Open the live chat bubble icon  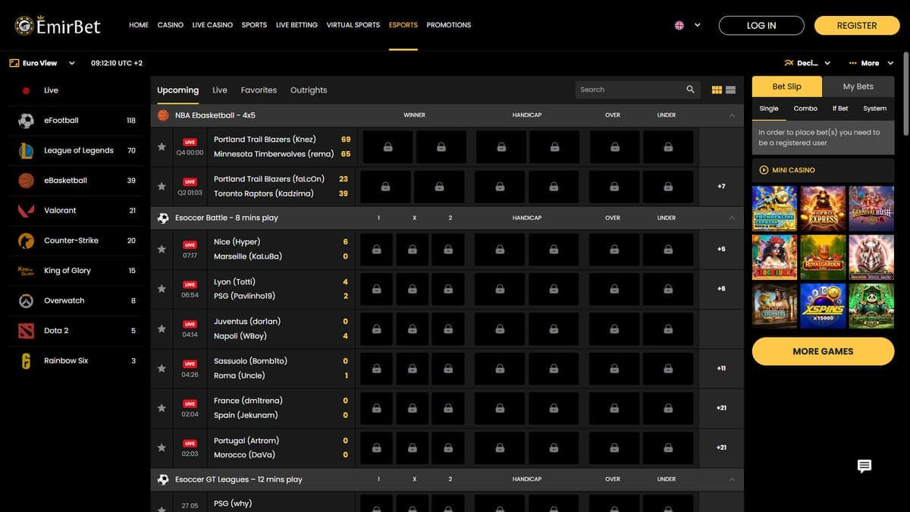[864, 466]
